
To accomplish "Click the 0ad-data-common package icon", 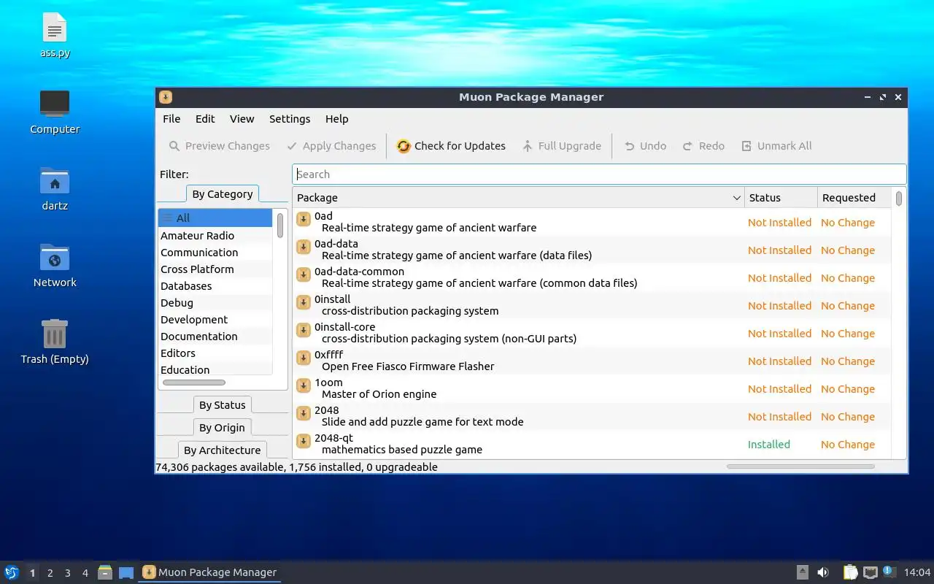I will tap(304, 274).
